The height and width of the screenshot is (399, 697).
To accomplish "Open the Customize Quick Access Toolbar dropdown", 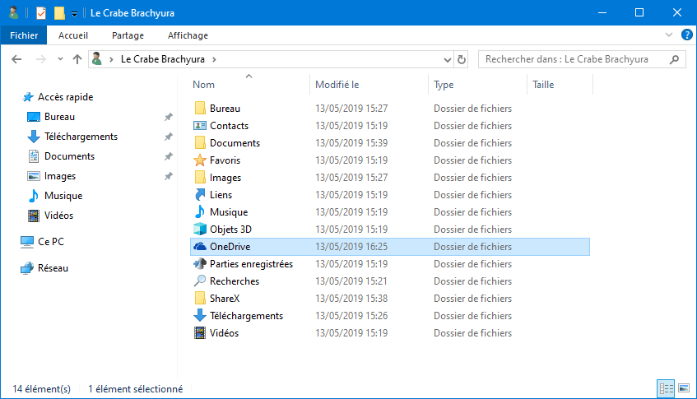I will click(74, 14).
